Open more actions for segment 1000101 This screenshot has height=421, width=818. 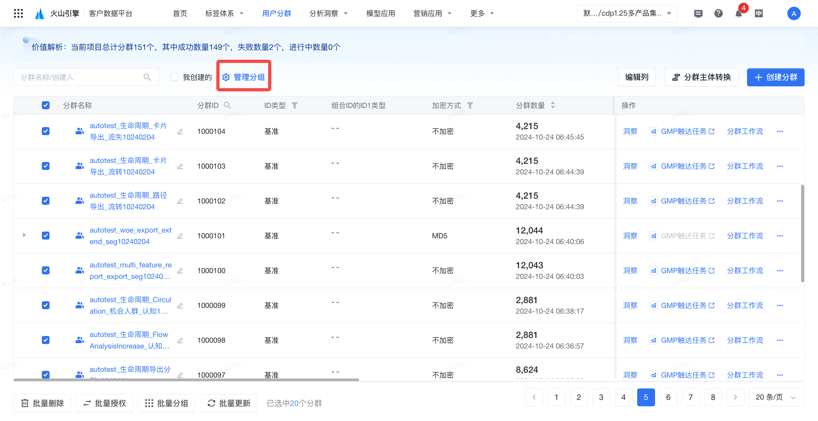pos(780,236)
